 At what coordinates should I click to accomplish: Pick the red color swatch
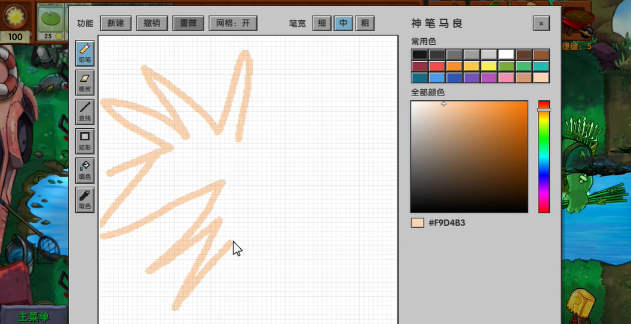437,66
